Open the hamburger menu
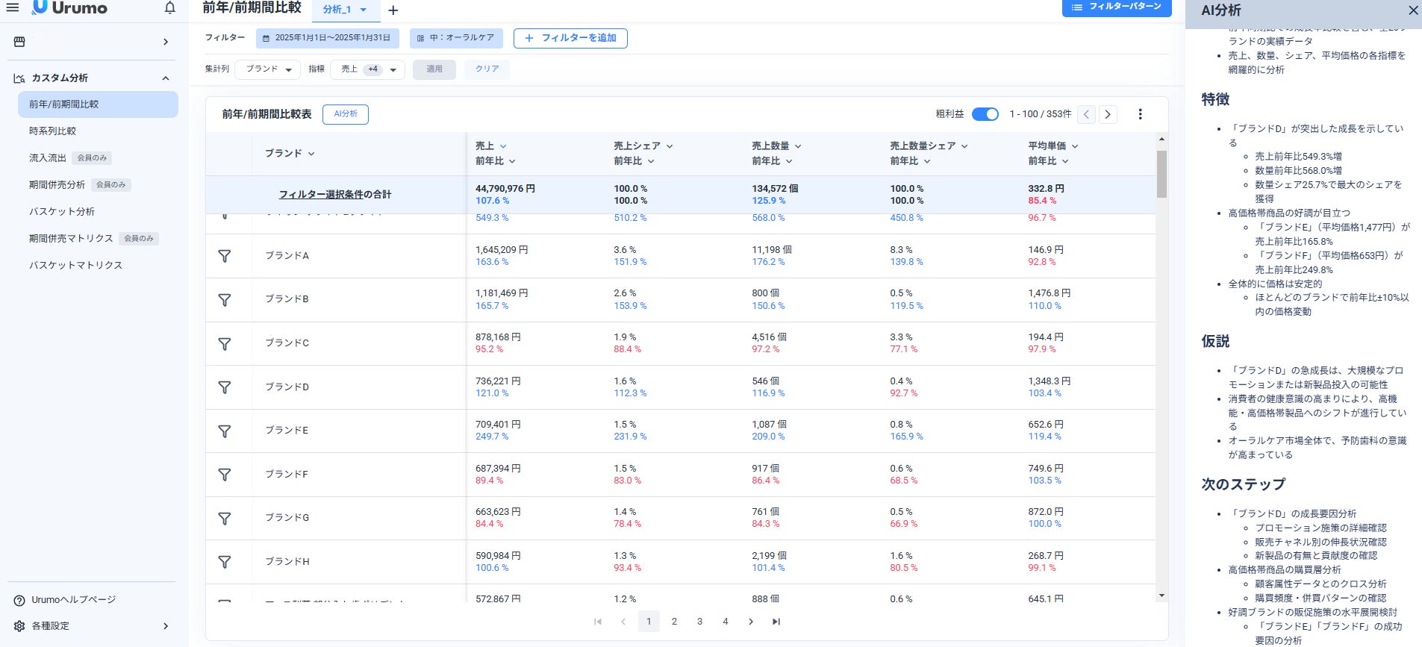The height and width of the screenshot is (647, 1422). click(x=13, y=8)
